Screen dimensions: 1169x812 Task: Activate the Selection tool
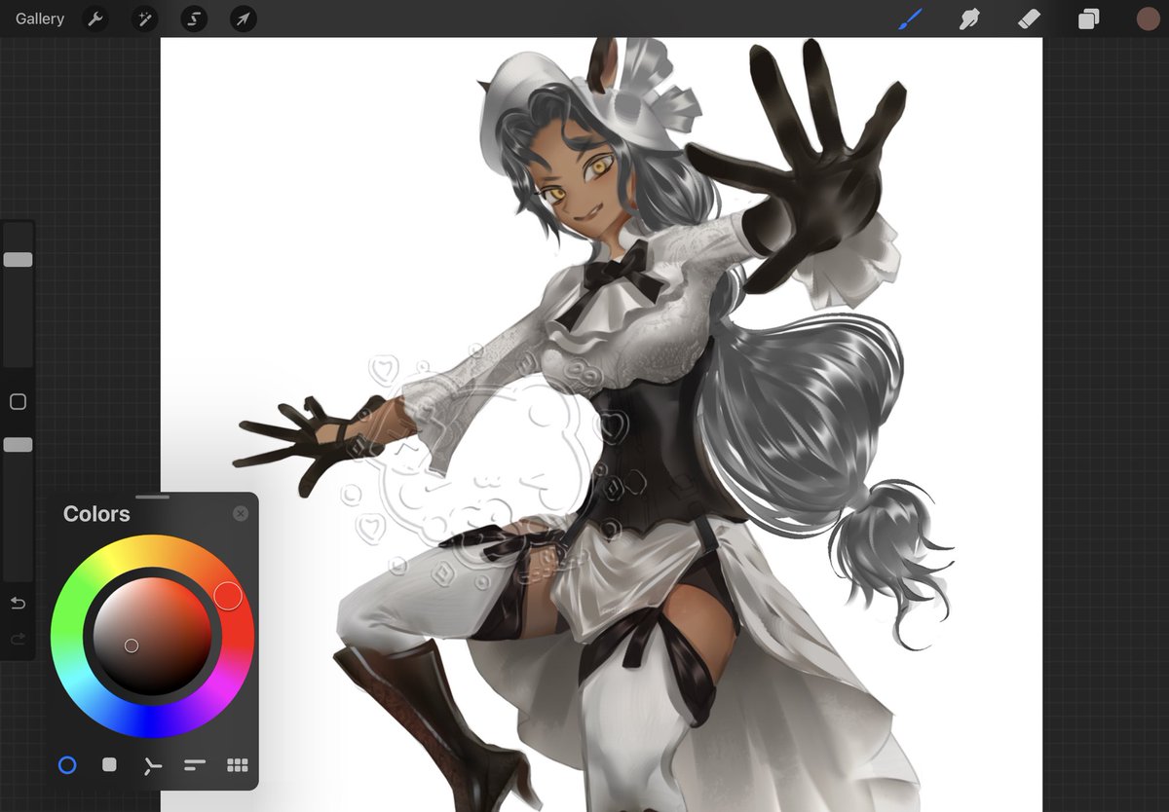point(193,18)
